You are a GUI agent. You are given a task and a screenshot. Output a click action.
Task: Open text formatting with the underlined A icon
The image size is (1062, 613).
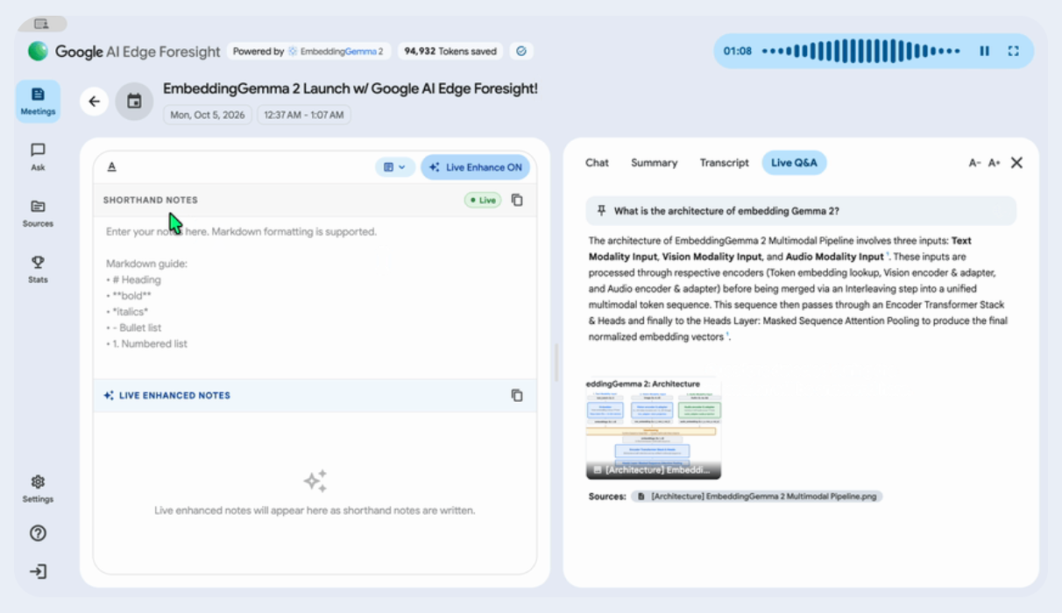point(112,167)
